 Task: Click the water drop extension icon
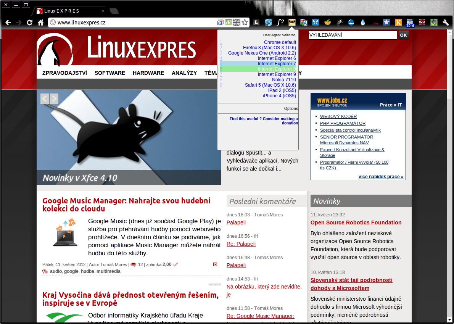point(363,22)
